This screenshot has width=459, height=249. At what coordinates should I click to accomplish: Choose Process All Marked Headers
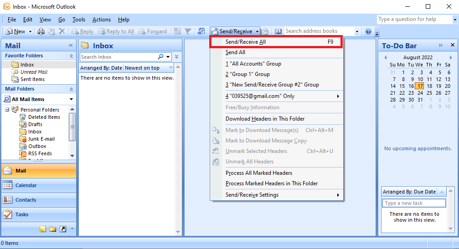(276, 173)
